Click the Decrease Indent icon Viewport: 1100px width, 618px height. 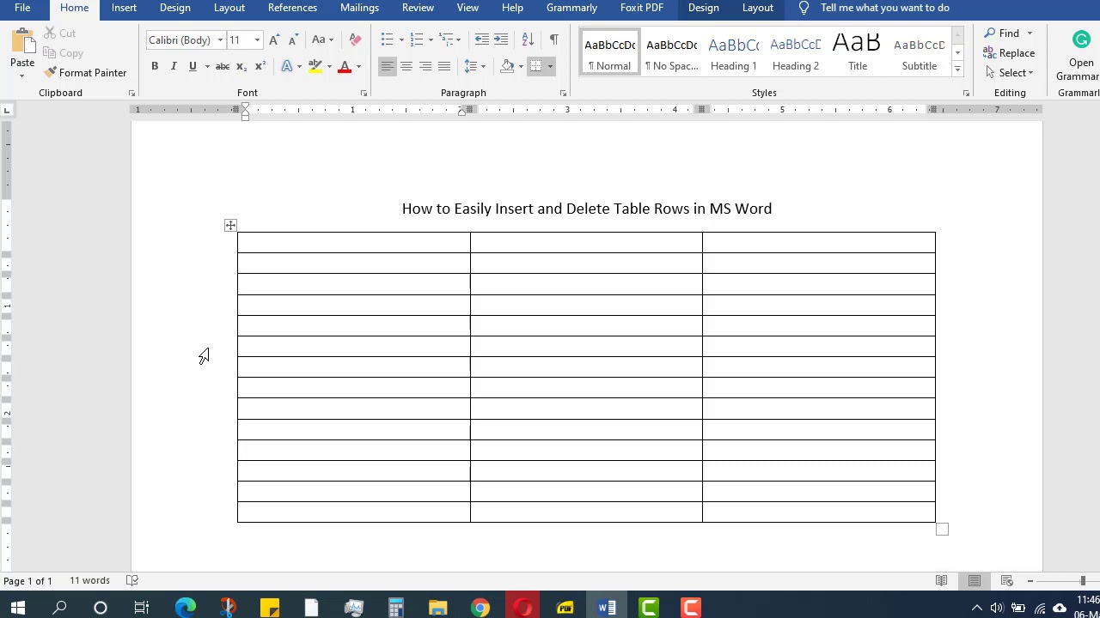click(481, 39)
